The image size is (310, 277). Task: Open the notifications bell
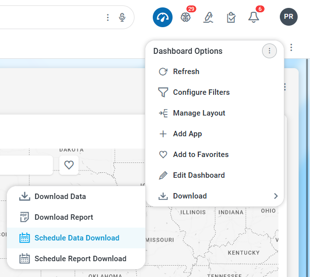pyautogui.click(x=254, y=17)
